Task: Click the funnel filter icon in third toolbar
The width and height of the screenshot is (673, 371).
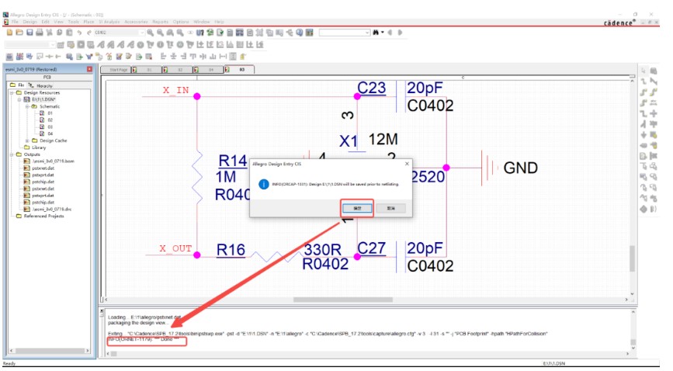Action: (x=89, y=56)
